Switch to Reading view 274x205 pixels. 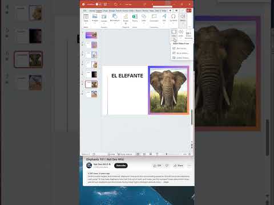coord(151,154)
